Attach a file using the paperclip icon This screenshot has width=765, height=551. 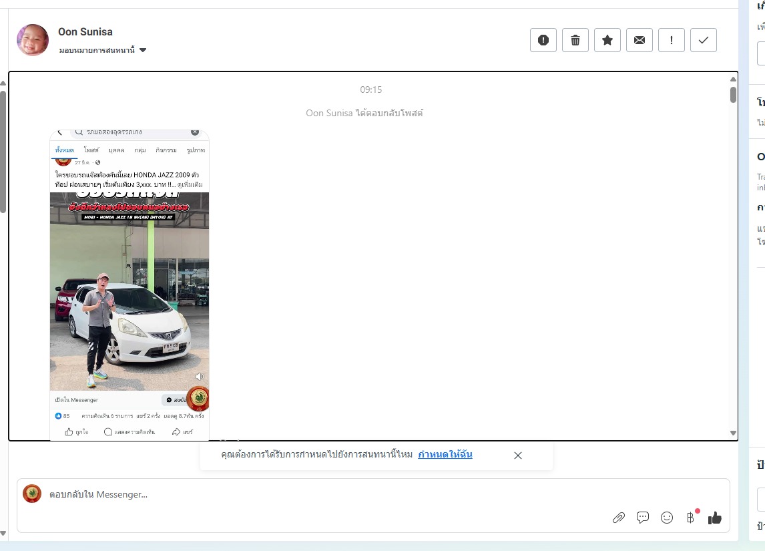[619, 518]
